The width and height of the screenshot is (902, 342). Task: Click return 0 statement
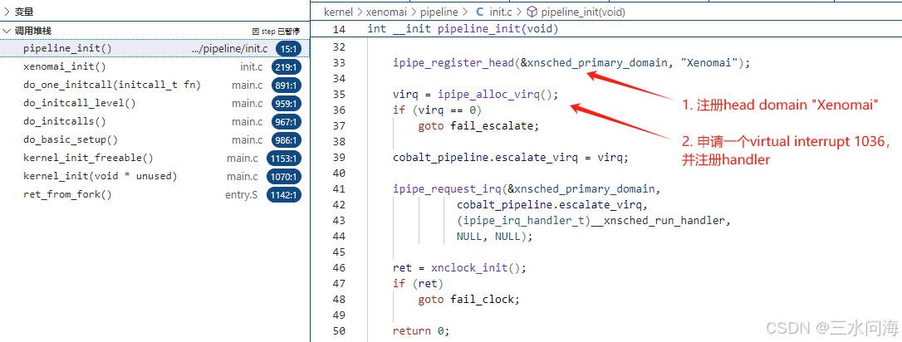[x=420, y=331]
